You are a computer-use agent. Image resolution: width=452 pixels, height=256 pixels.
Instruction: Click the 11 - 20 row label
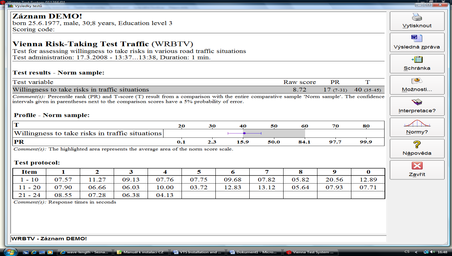[x=29, y=187]
